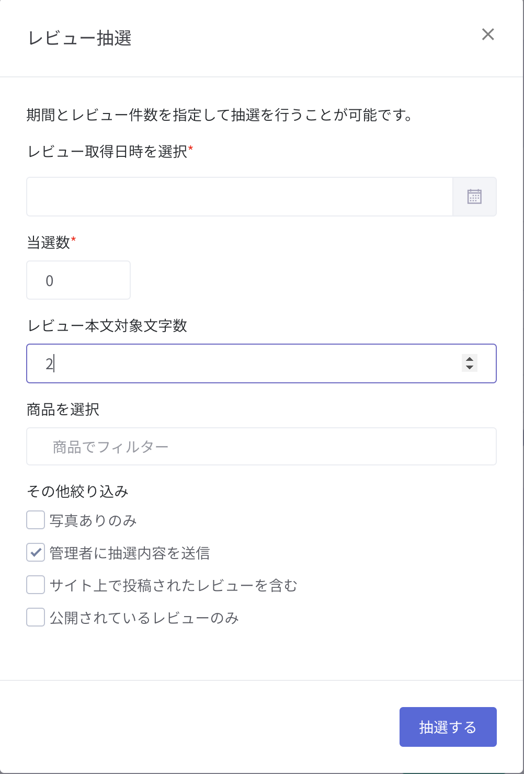524x774 pixels.
Task: Focus the 当選数 number field
Action: (x=78, y=280)
